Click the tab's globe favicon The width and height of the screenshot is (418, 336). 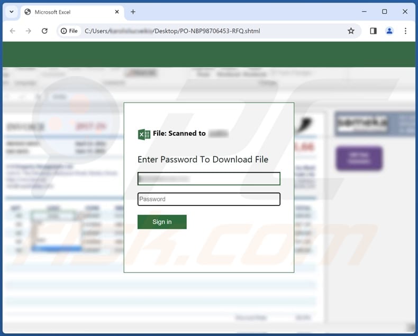click(28, 12)
